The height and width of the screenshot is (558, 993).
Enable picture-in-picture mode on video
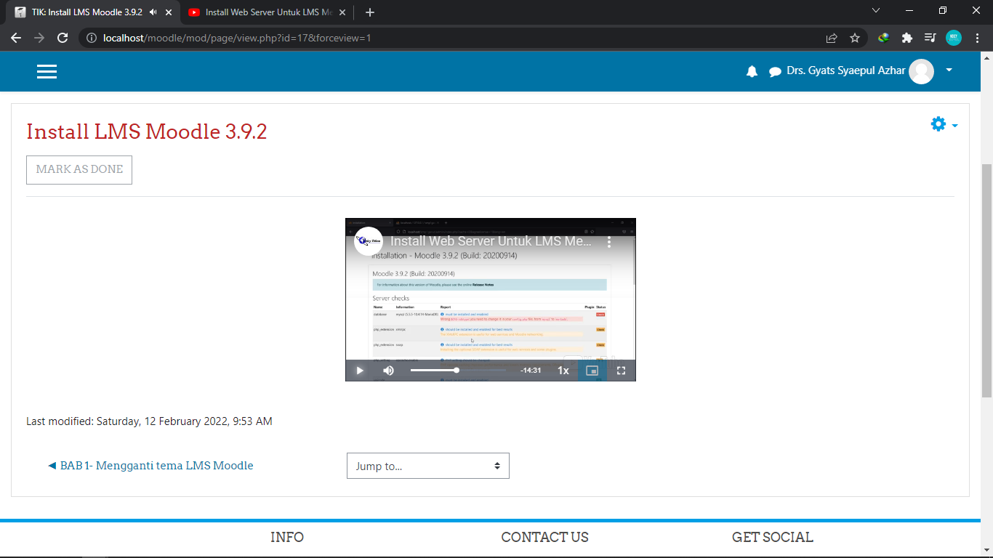click(x=592, y=371)
